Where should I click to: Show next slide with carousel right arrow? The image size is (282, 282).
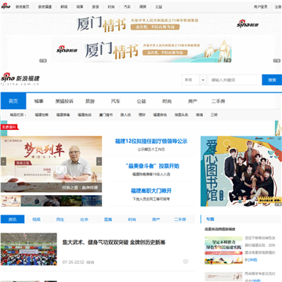pos(99,161)
